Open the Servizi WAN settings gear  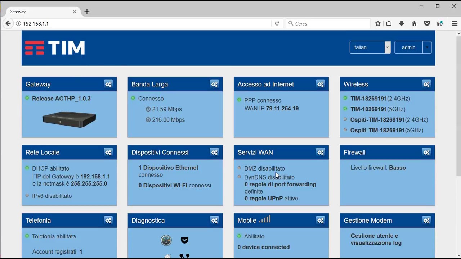[x=321, y=152]
